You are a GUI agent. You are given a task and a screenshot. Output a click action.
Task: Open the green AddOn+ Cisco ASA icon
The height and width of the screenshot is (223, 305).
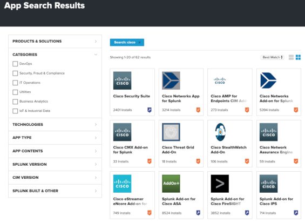(x=171, y=184)
